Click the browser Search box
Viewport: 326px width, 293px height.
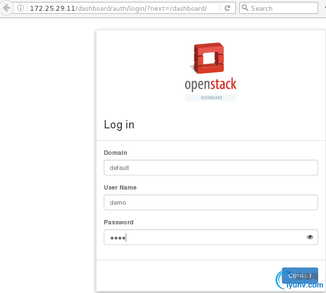(x=279, y=8)
